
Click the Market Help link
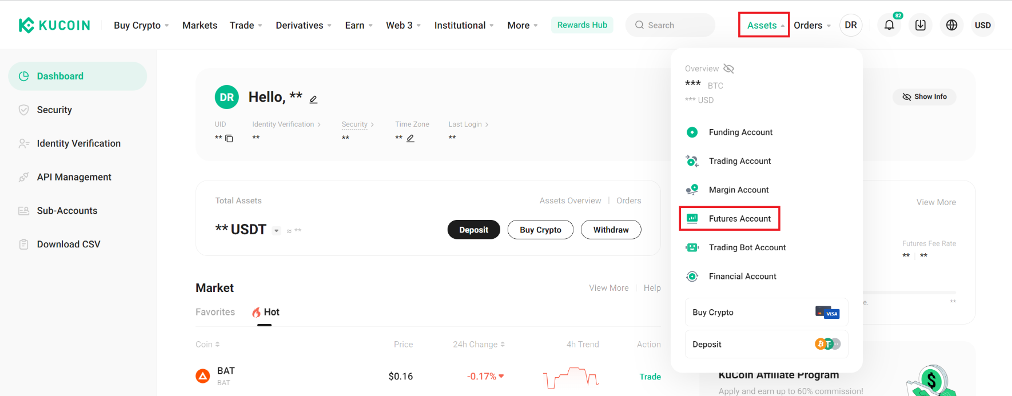(652, 288)
